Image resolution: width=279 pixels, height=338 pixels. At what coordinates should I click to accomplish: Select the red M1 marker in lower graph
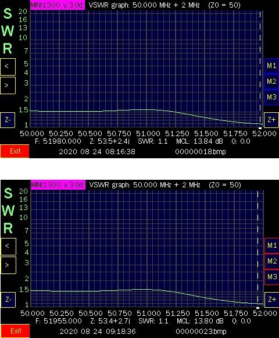click(271, 246)
